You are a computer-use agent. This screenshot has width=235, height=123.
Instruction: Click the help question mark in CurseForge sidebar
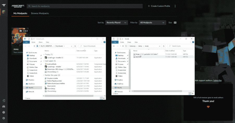coord(3,112)
